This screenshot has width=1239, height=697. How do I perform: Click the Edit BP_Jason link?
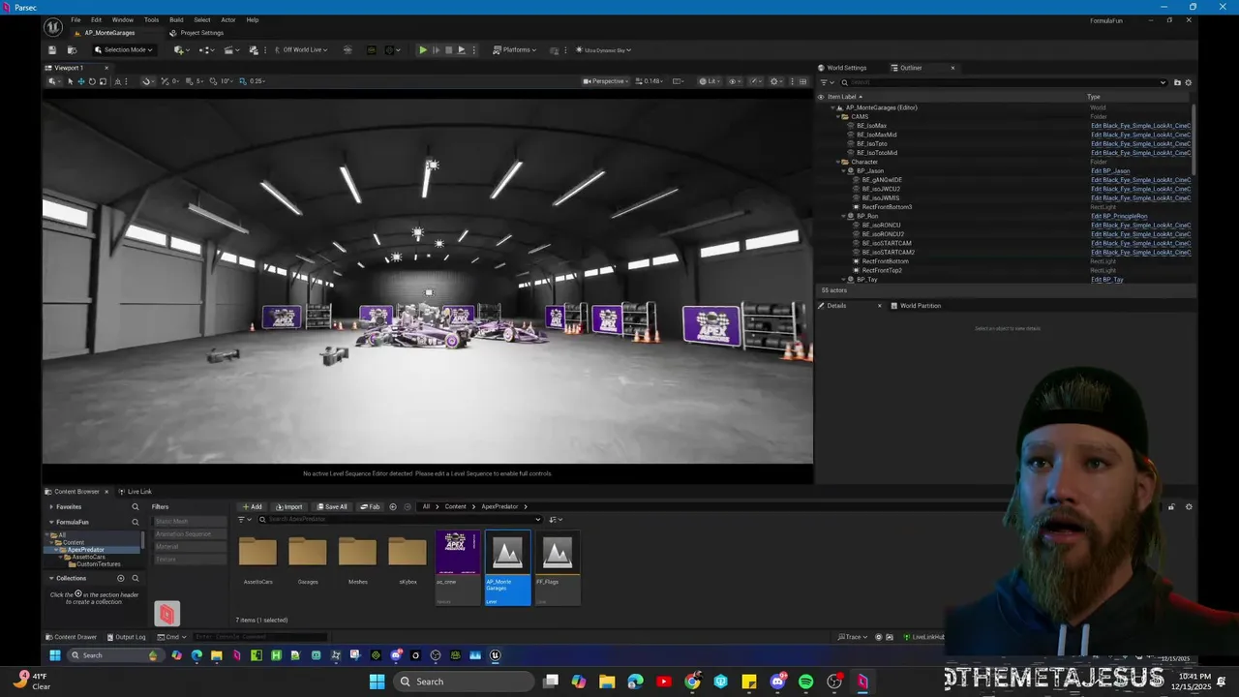1110,170
